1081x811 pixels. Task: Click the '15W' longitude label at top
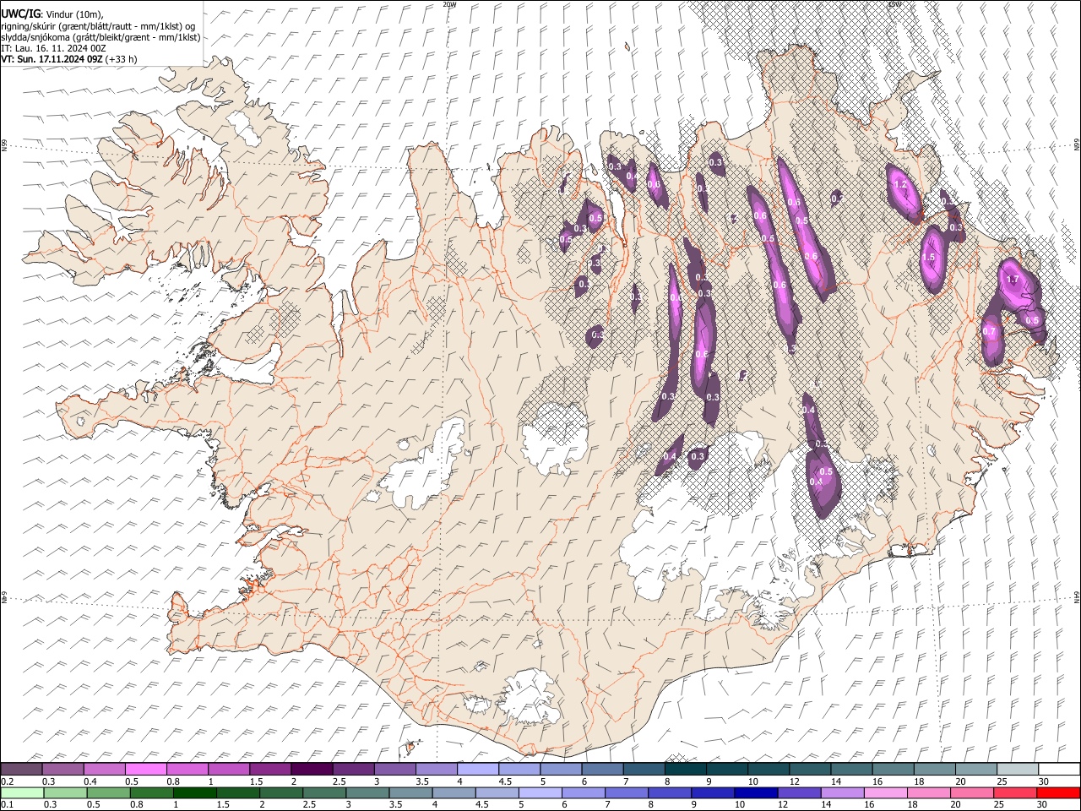click(x=894, y=4)
